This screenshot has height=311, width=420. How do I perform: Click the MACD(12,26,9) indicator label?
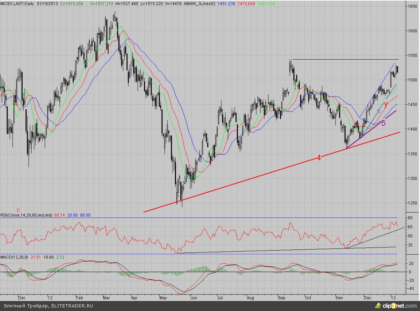click(x=14, y=257)
